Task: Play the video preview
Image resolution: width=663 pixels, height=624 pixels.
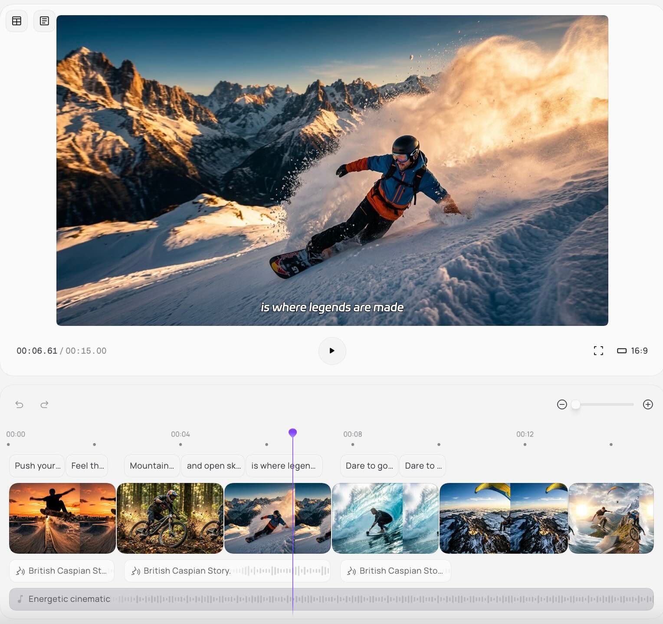Action: coord(332,351)
